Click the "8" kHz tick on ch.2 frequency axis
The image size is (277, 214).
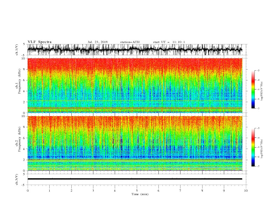[x=24, y=127]
